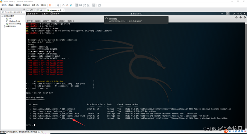Image resolution: width=247 pixels, height=134 pixels.
Task: Click the msf5 prompt cursor line
Action: 31,125
